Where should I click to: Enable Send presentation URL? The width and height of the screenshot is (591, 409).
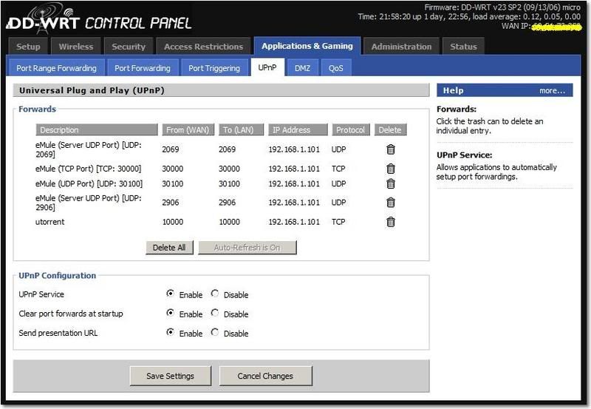(x=171, y=332)
